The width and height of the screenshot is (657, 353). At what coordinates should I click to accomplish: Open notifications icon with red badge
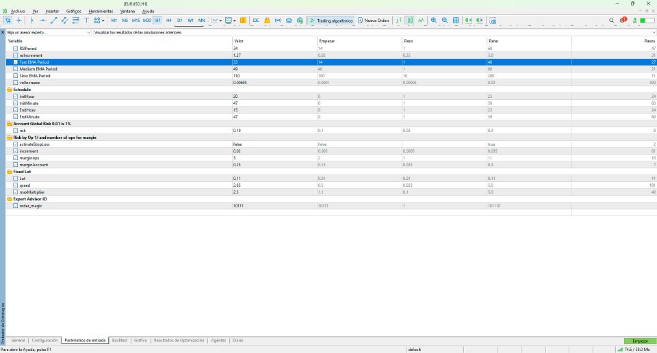(x=623, y=20)
